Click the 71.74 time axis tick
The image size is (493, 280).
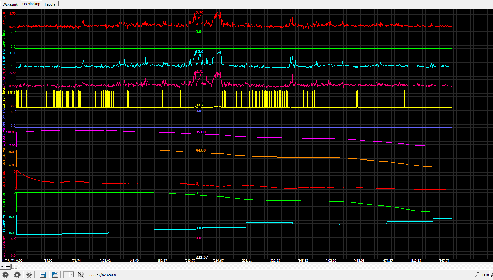[x=76, y=261]
